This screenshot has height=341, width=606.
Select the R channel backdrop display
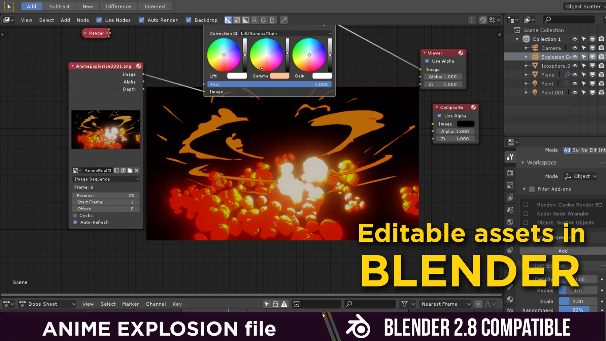(x=255, y=20)
